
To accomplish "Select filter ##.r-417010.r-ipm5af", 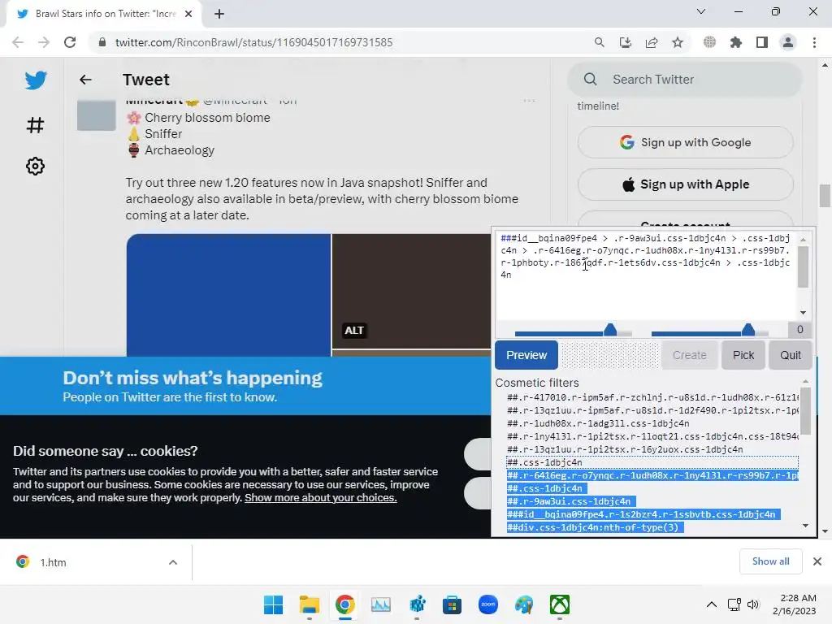I will point(652,397).
